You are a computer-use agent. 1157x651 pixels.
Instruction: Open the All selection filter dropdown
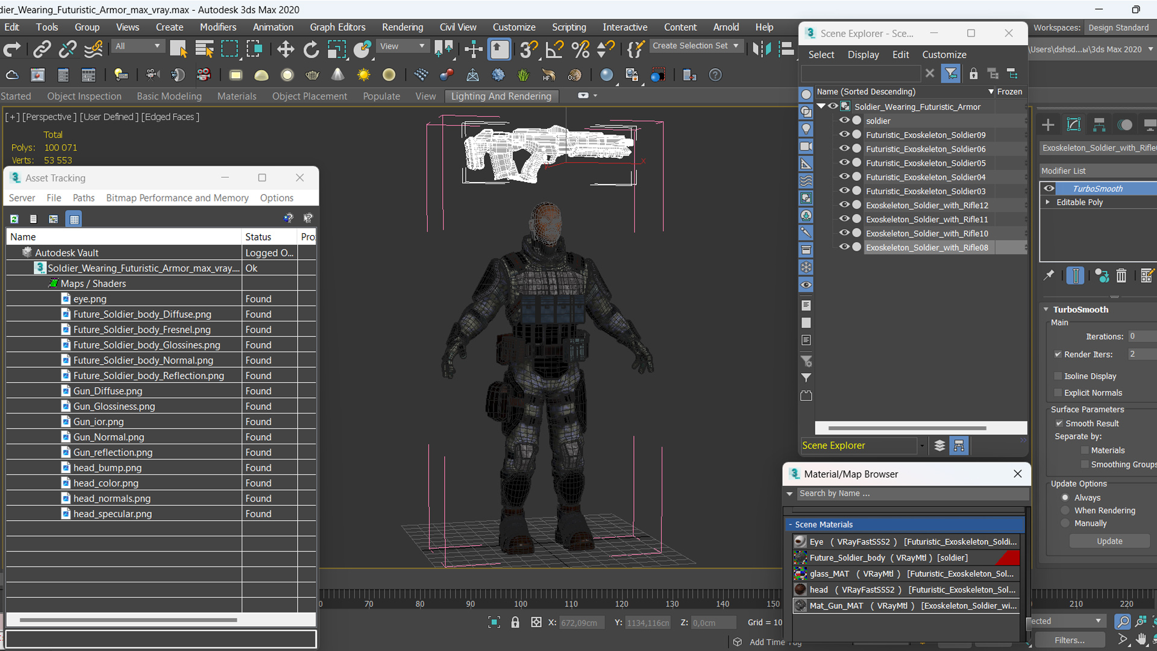point(138,46)
